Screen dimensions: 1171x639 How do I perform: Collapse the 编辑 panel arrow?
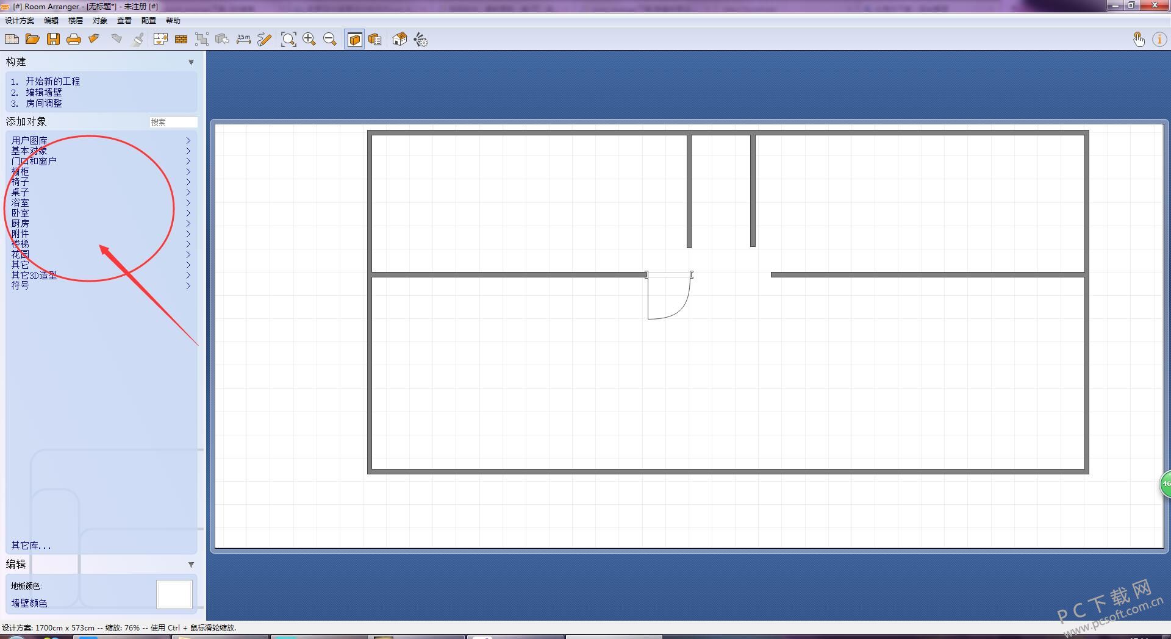point(191,565)
